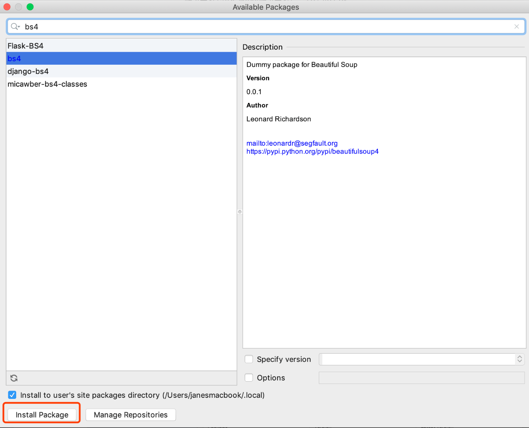Open Manage Repositories
This screenshot has height=428, width=529.
coord(130,415)
